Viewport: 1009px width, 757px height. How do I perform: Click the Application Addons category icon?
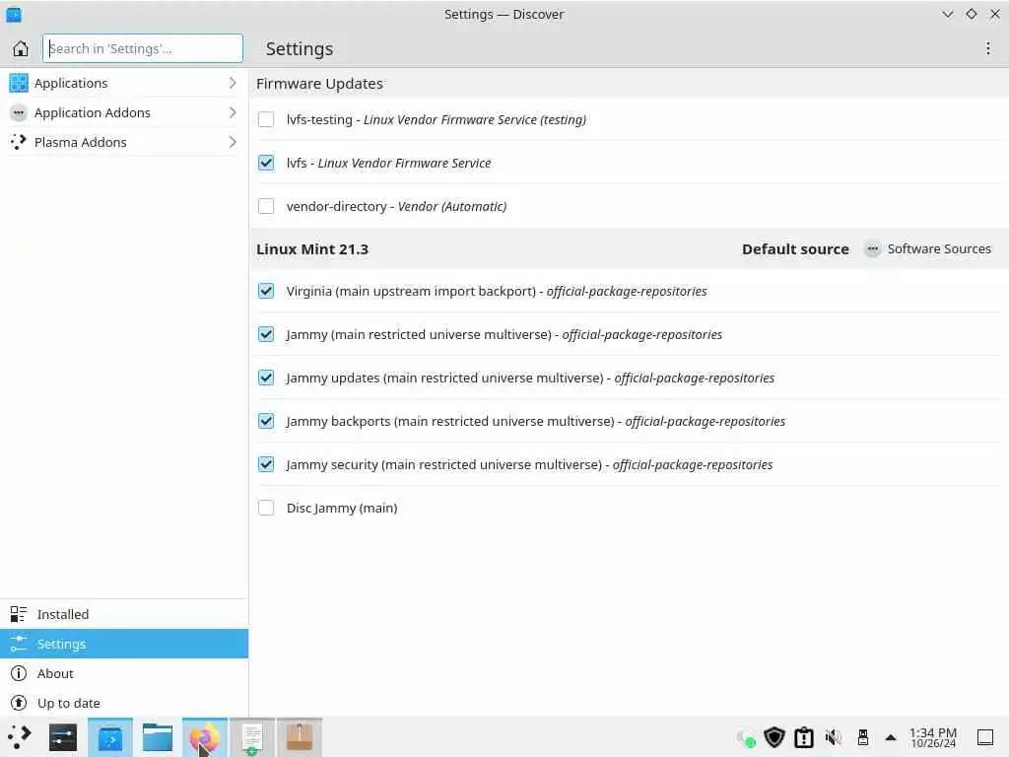point(19,112)
